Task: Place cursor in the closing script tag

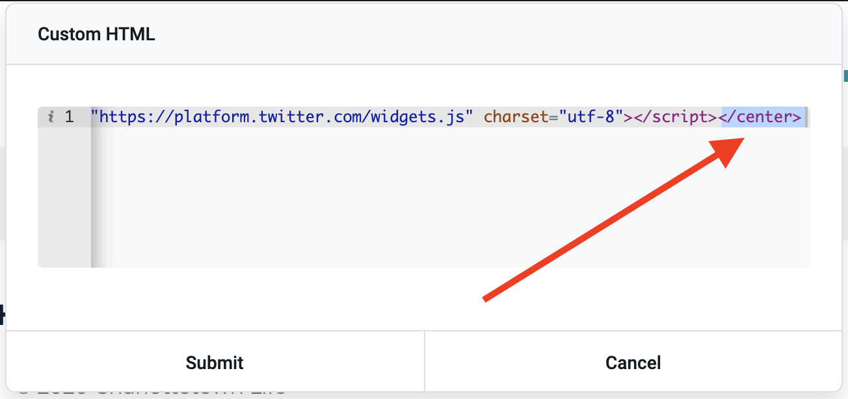Action: [x=674, y=117]
